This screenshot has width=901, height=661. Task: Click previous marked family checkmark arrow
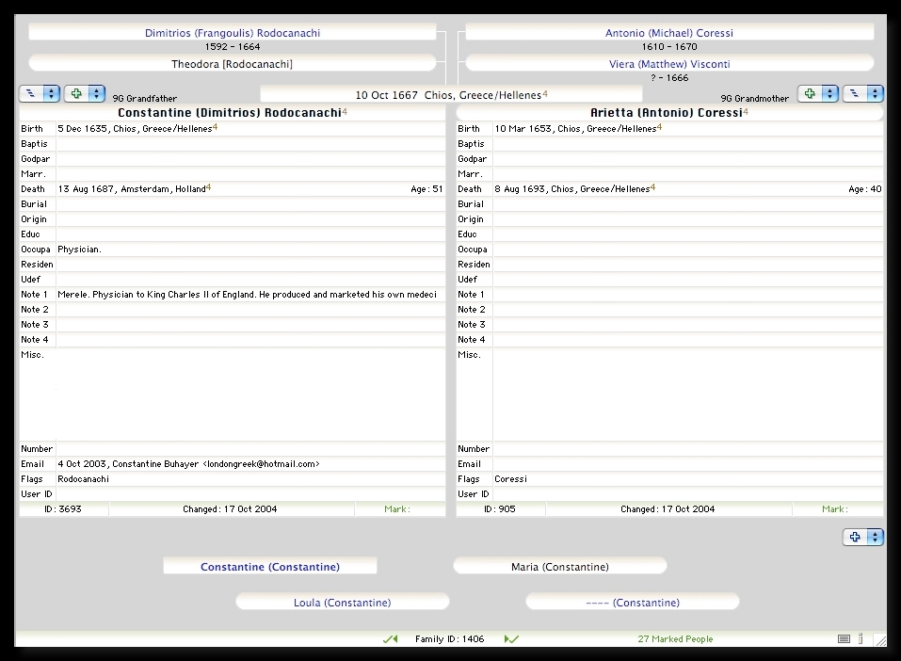pyautogui.click(x=390, y=639)
